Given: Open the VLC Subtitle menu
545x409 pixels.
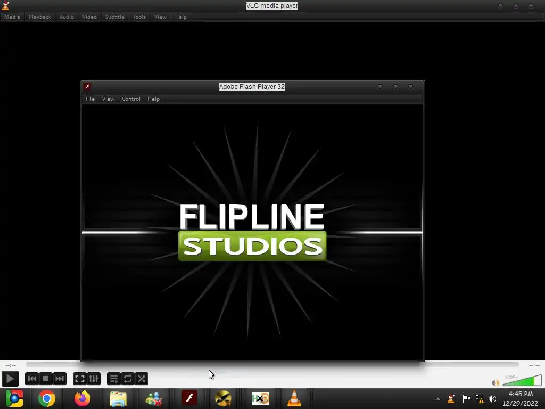Looking at the screenshot, I should [x=115, y=17].
